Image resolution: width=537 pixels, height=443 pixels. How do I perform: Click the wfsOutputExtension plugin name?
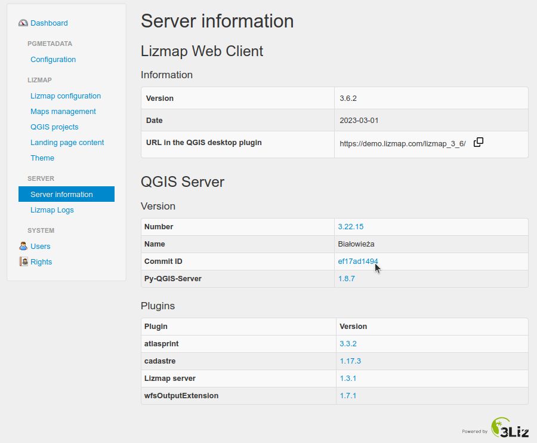pyautogui.click(x=181, y=396)
